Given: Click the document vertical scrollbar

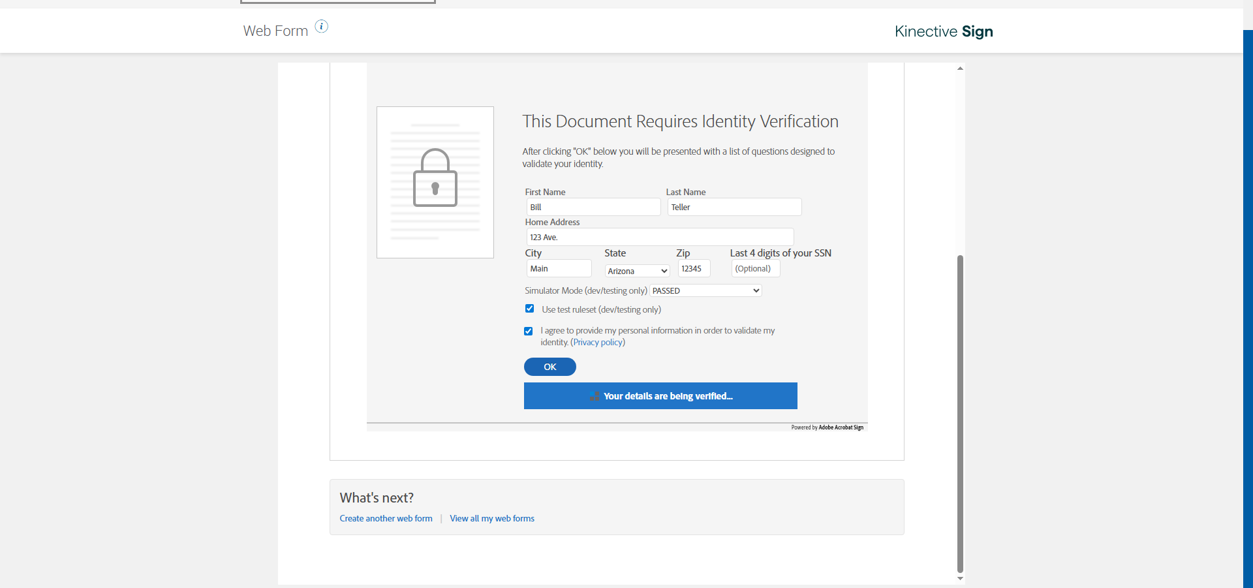Looking at the screenshot, I should tap(960, 411).
